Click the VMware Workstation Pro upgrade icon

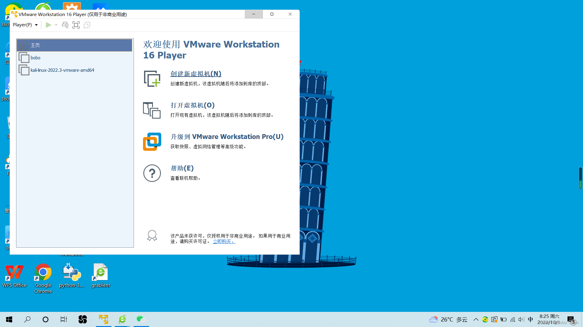[152, 142]
